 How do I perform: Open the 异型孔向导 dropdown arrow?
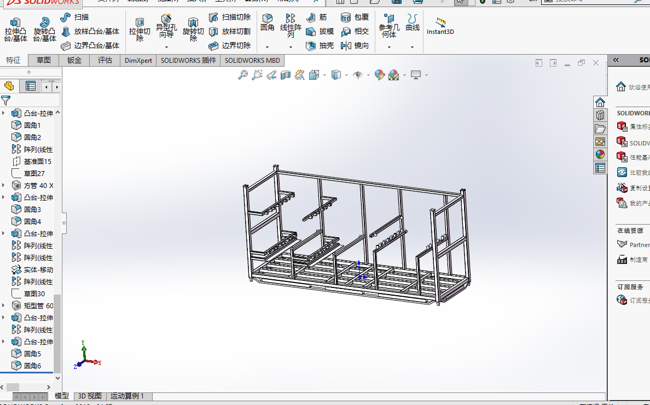point(167,47)
